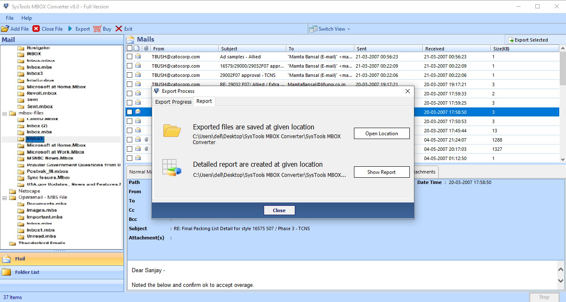Click the Close File toolbar button
The width and height of the screenshot is (566, 302).
[x=48, y=29]
